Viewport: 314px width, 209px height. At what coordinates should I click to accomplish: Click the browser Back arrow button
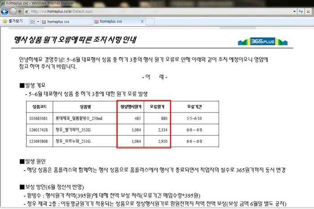(x=4, y=11)
